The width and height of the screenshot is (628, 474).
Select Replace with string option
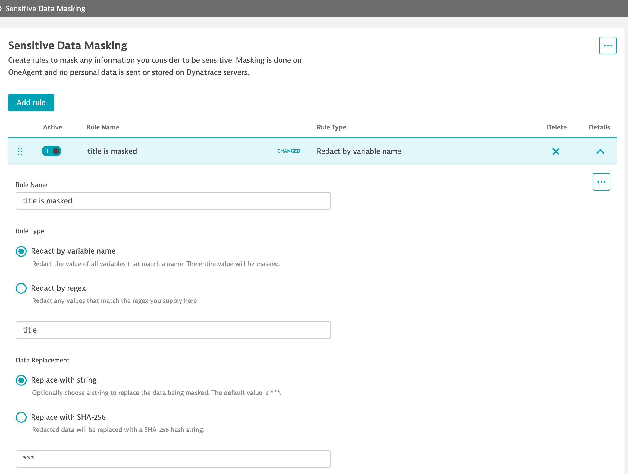(21, 380)
